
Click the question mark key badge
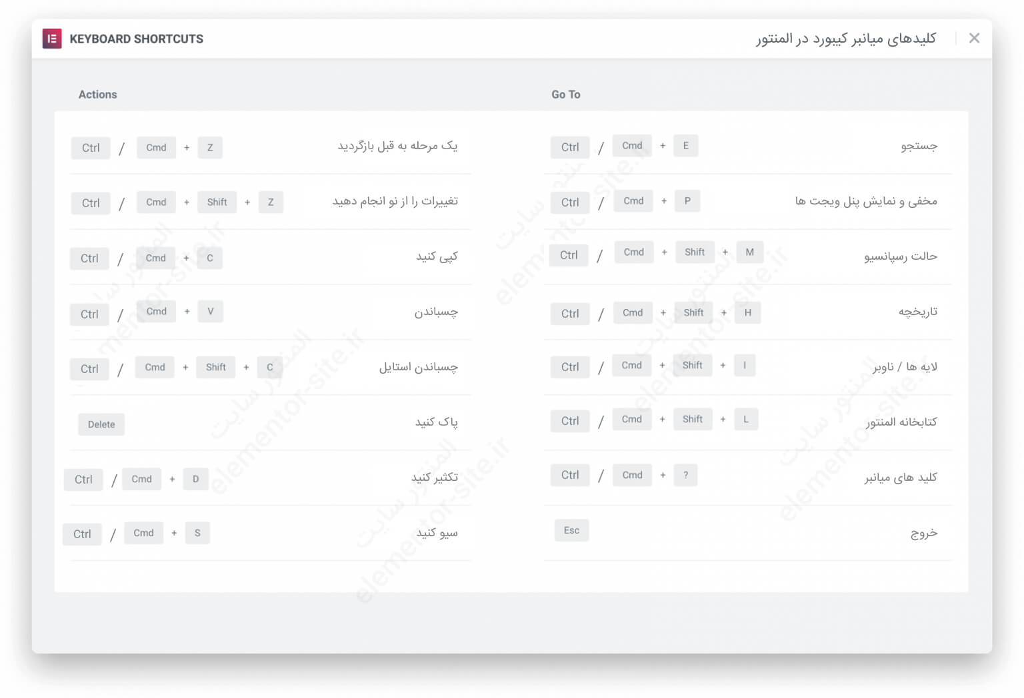click(685, 475)
